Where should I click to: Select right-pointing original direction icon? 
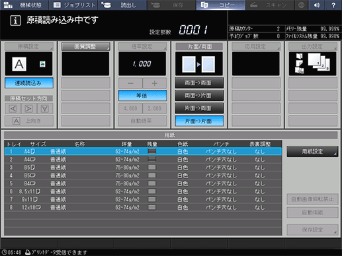tap(29, 109)
